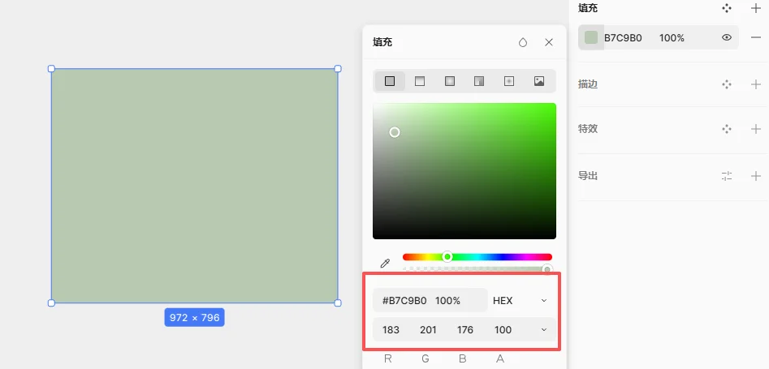Image resolution: width=769 pixels, height=369 pixels.
Task: Click the green hue slider handle
Action: (447, 256)
